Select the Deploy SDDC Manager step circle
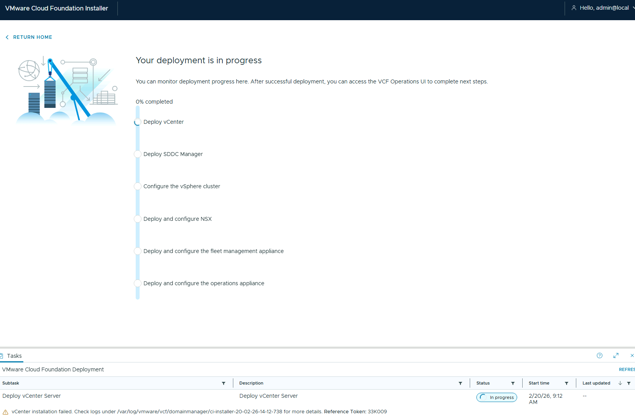Screen dimensions: 635x416 [138, 154]
